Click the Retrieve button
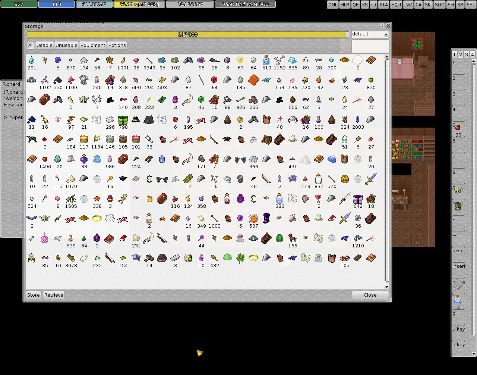Image resolution: width=477 pixels, height=375 pixels. coord(54,295)
